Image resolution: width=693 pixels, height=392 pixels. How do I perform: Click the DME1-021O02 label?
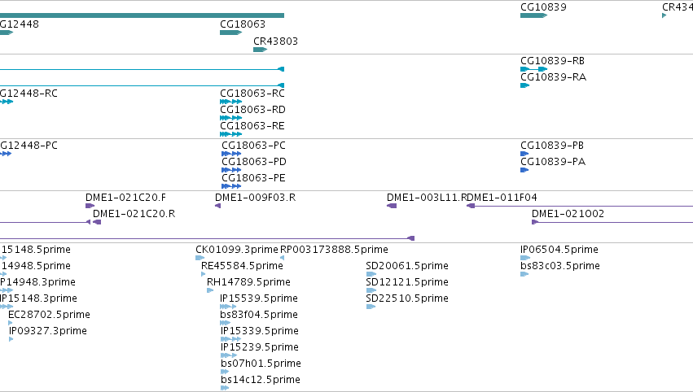point(568,214)
